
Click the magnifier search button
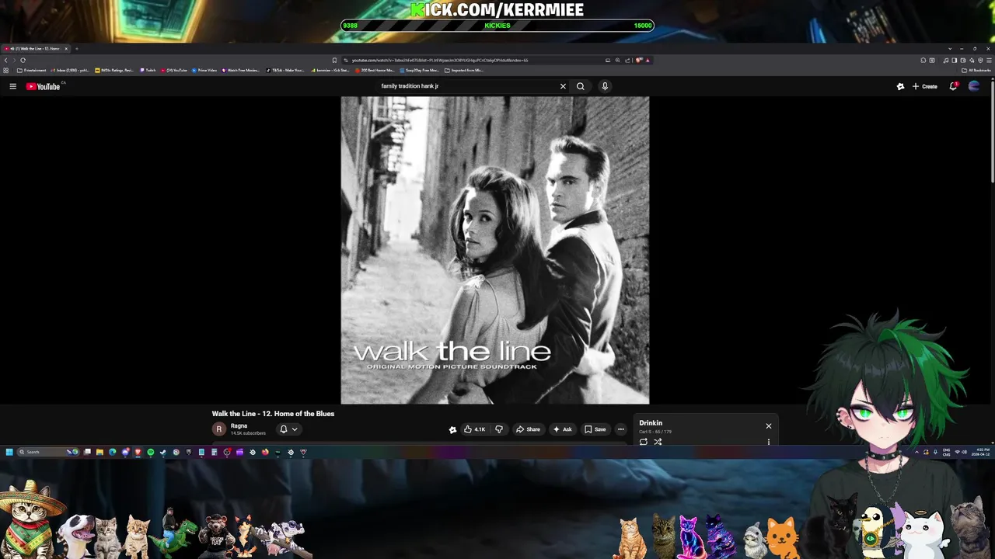click(x=580, y=86)
